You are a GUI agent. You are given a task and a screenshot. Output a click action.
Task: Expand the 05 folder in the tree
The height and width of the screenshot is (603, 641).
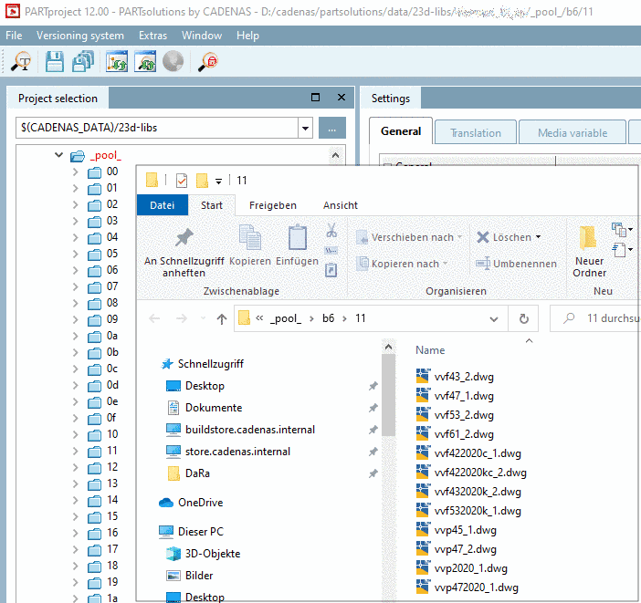(x=75, y=254)
